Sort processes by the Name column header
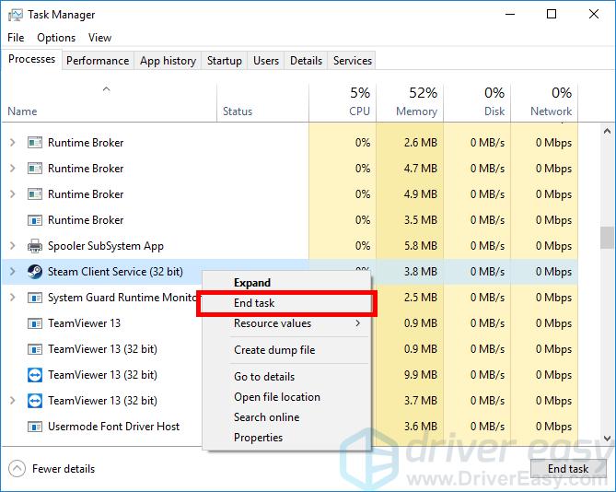 coord(110,102)
